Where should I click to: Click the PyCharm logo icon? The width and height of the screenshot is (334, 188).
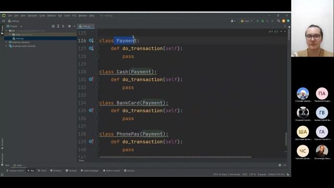coord(4,16)
